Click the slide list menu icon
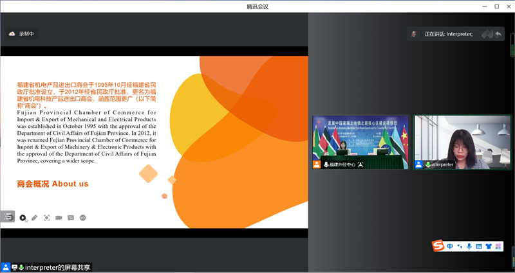Screen dimensions: 515x273 tap(8, 217)
